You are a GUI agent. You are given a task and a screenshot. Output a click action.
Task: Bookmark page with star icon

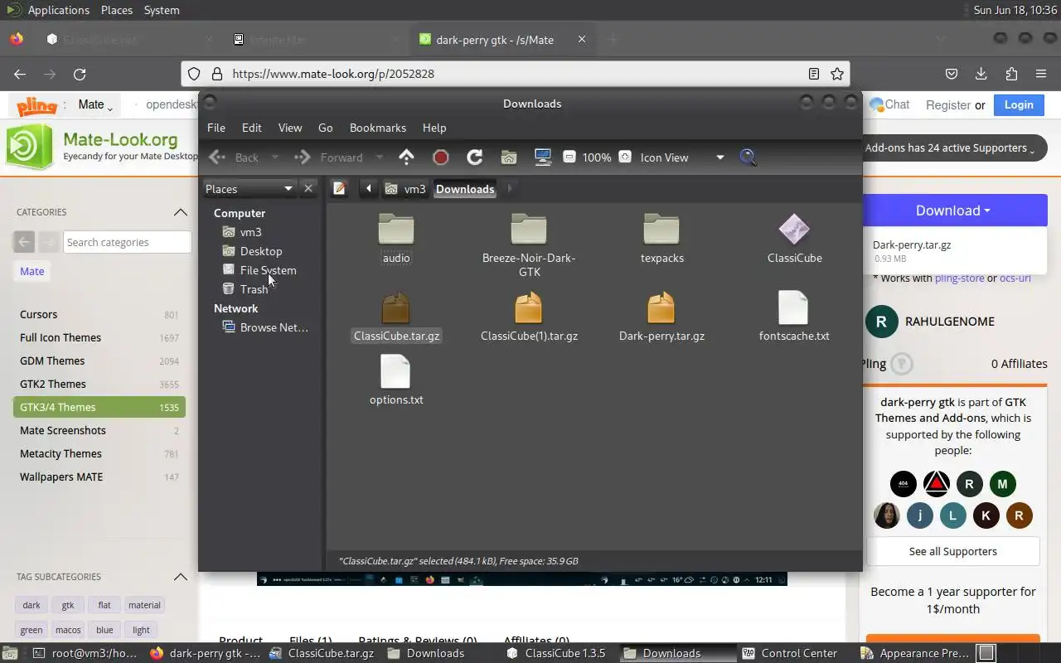click(837, 74)
